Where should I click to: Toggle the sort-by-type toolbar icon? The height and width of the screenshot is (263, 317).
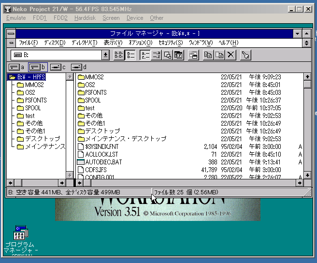[x=156, y=55]
